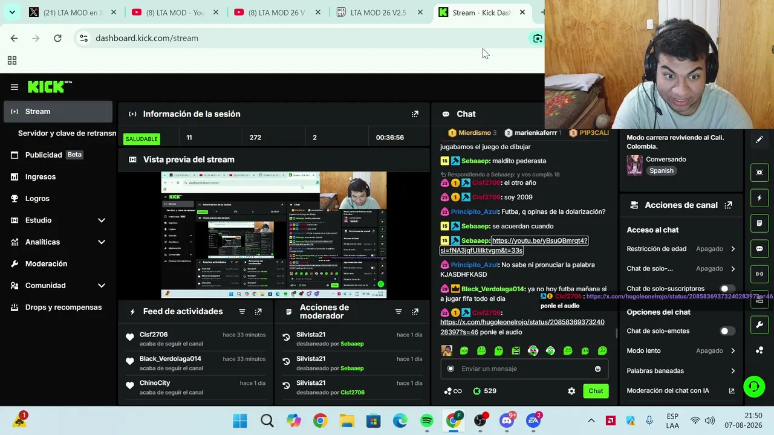Open Chat de solo-... options chevron
Image resolution: width=774 pixels, height=435 pixels.
point(733,269)
